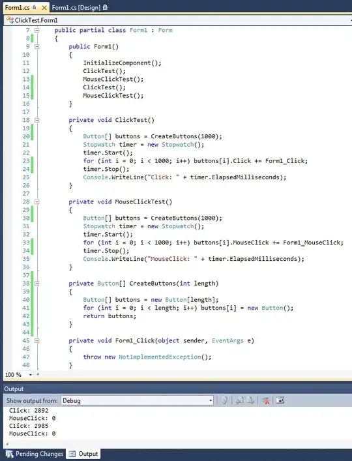The image size is (352, 461).
Task: Click 'timer.Stop();' on line 34
Action: pyautogui.click(x=106, y=251)
